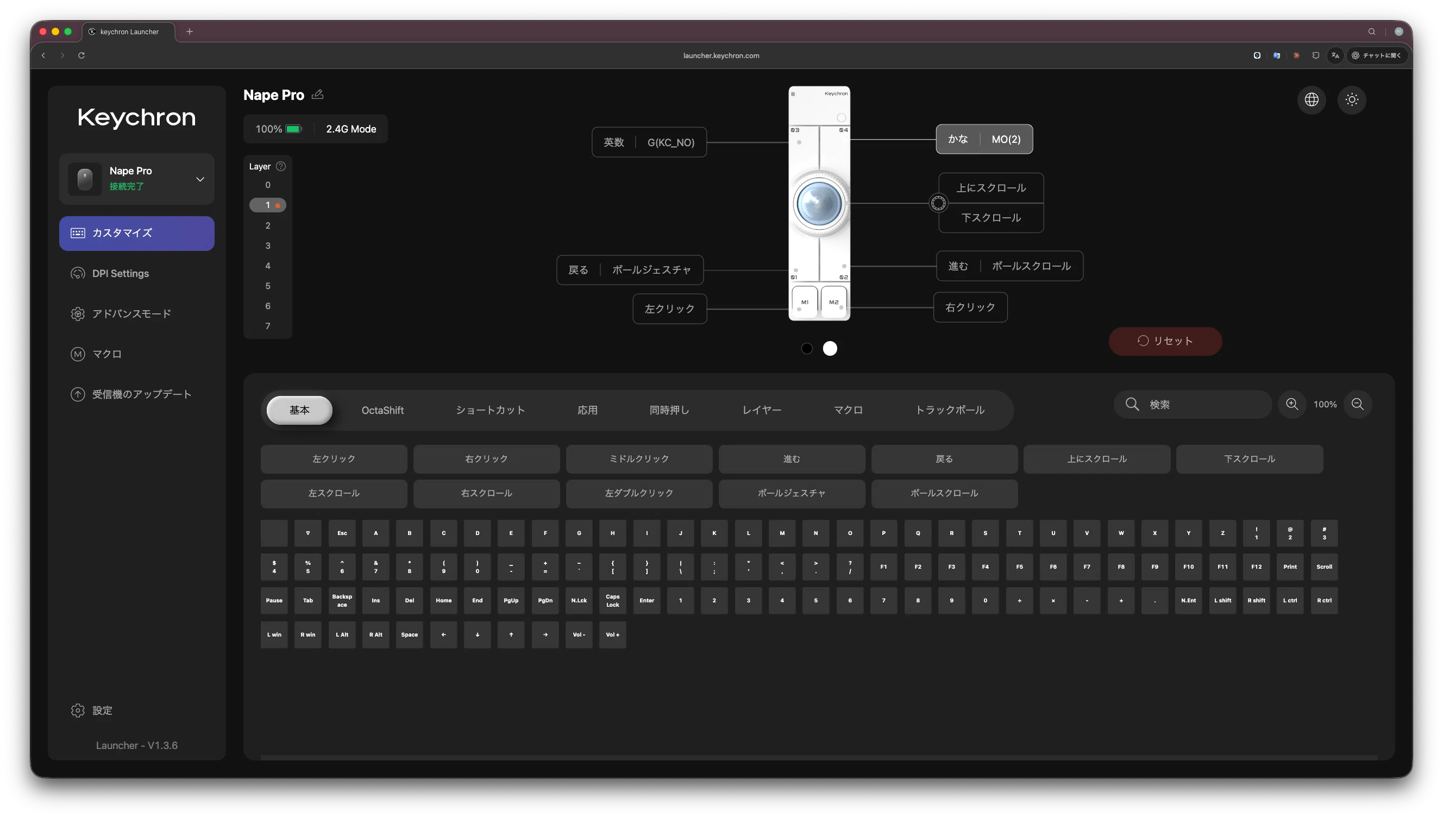Open the language globe icon
The width and height of the screenshot is (1443, 818).
point(1311,100)
